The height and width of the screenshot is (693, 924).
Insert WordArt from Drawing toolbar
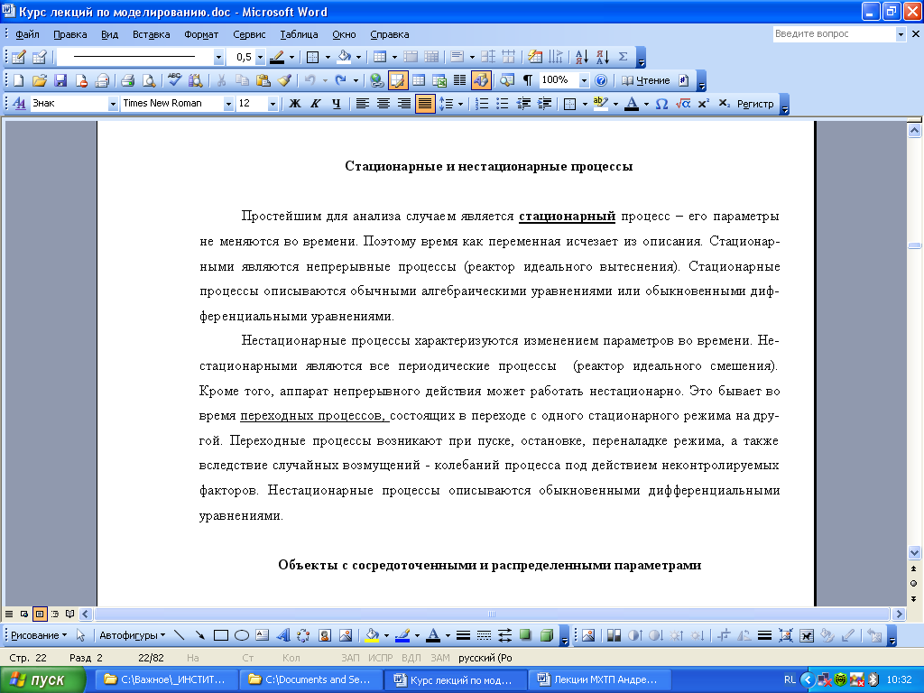click(282, 635)
